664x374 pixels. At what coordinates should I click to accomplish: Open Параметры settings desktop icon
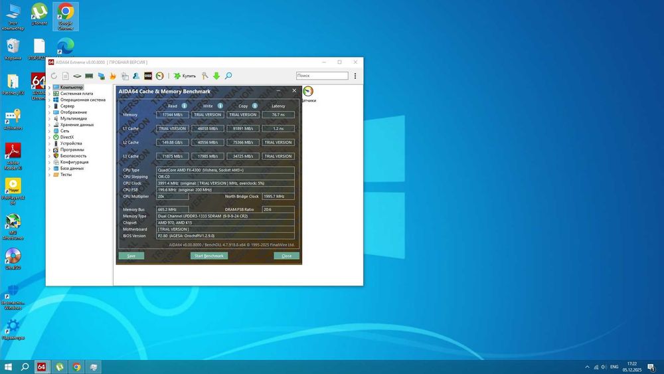click(x=13, y=329)
